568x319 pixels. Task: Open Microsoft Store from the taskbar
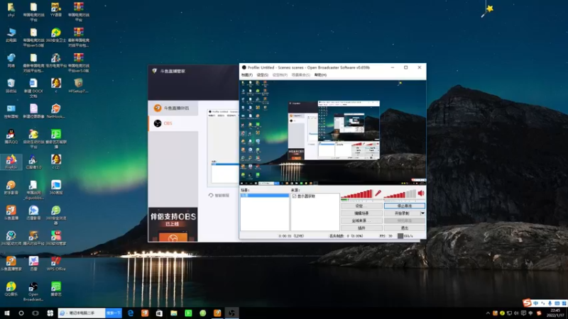click(159, 313)
